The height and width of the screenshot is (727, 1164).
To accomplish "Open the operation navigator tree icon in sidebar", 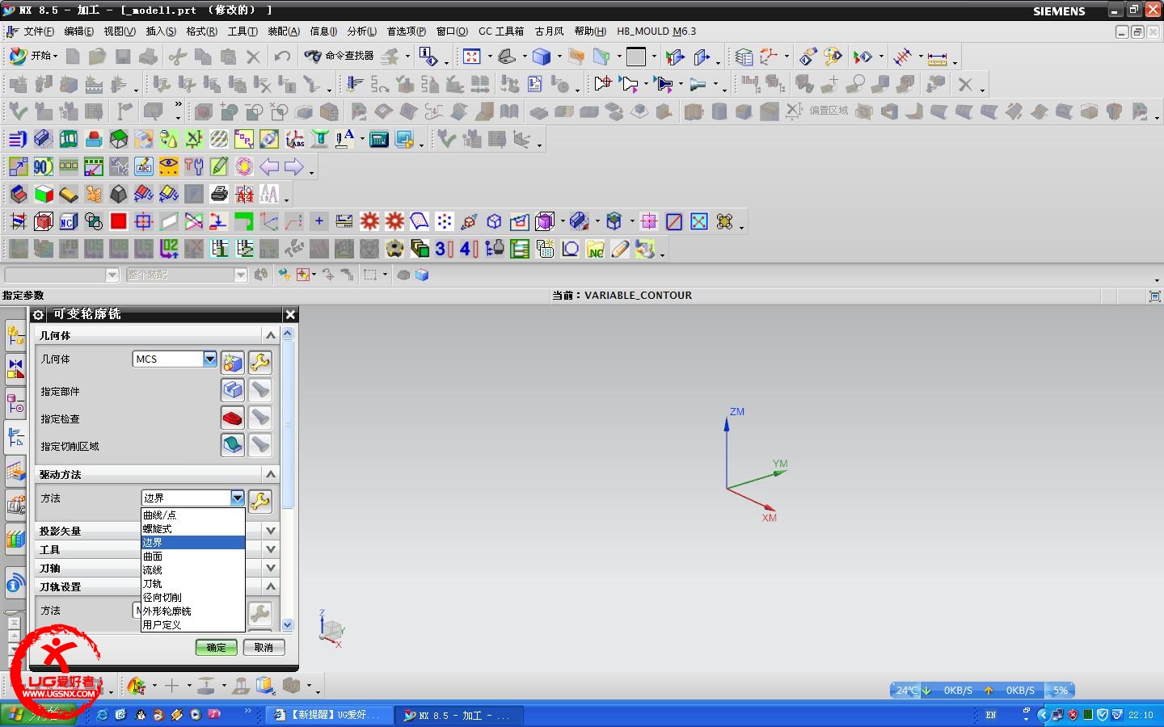I will tap(15, 437).
